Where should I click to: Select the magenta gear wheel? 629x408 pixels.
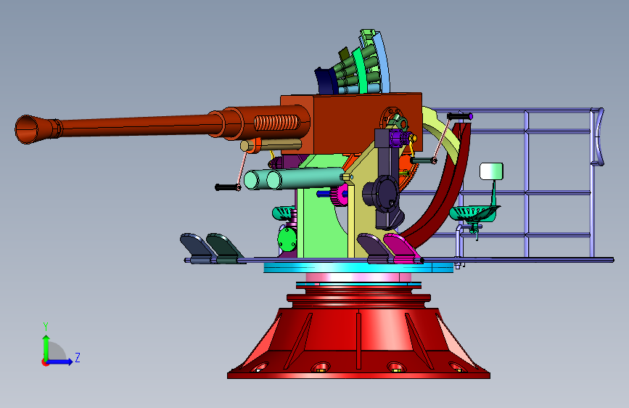tap(340, 195)
